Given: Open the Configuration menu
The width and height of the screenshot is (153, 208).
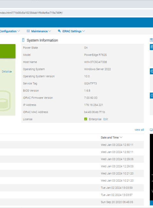Looking at the screenshot, I should (x=8, y=31).
